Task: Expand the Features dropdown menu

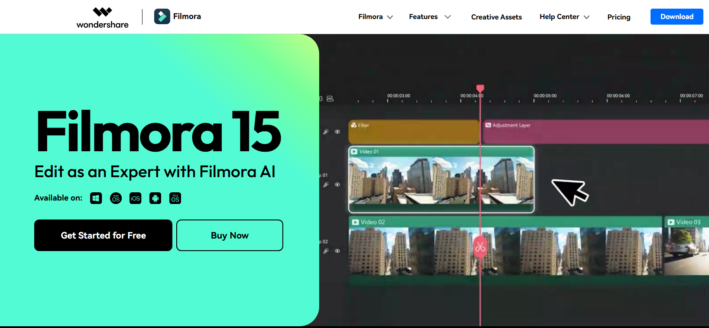Action: (430, 17)
